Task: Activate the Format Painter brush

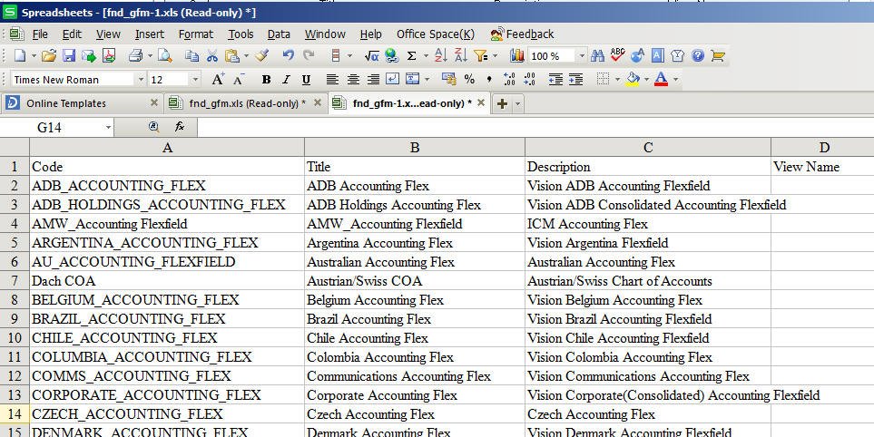Action: [262, 55]
